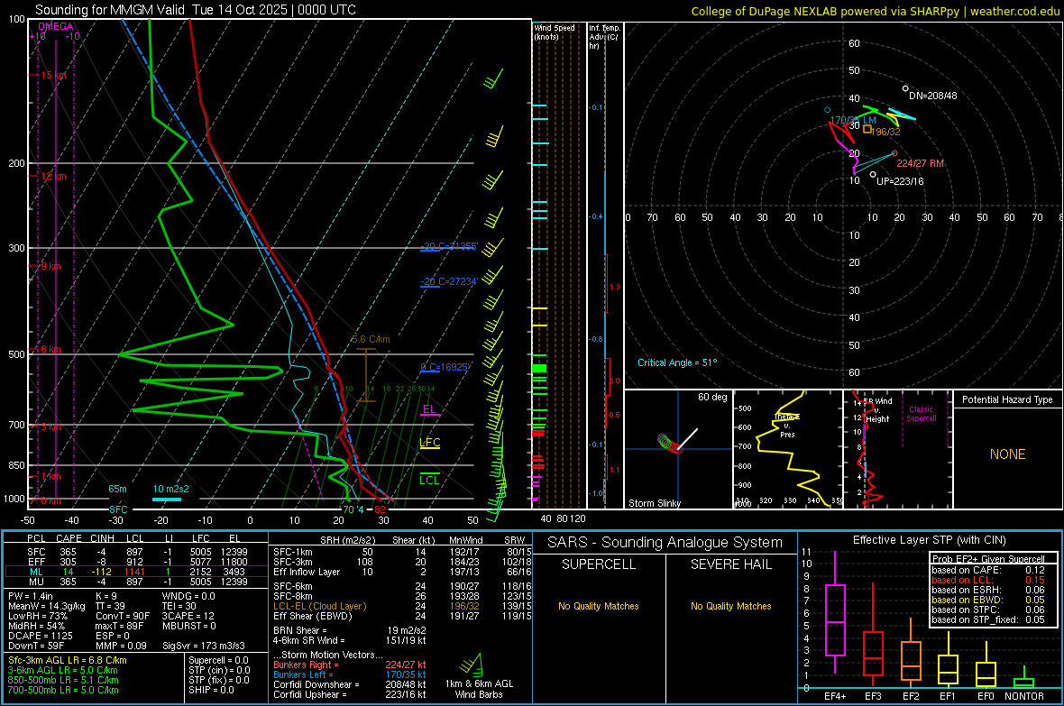
Task: Select the SFC parcel row
Action: 136,552
